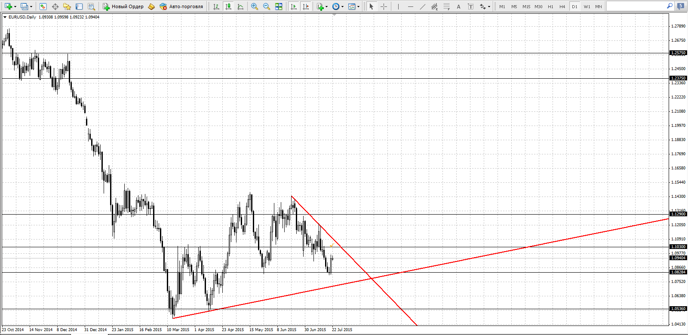Click date label 22 Jul 2015
The width and height of the screenshot is (688, 335).
342,330
